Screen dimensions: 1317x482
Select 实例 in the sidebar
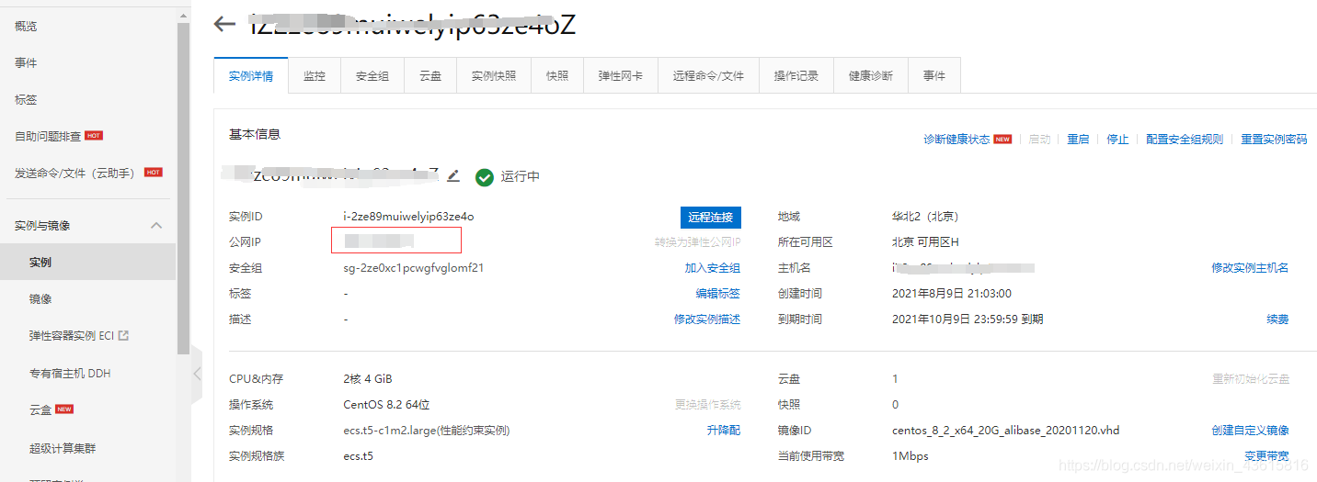pos(88,262)
